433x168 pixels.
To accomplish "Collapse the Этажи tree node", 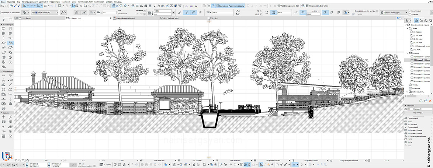I will pyautogui.click(x=407, y=28).
